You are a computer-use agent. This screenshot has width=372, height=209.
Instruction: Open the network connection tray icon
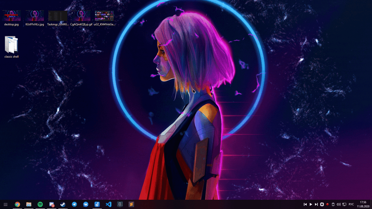click(344, 204)
